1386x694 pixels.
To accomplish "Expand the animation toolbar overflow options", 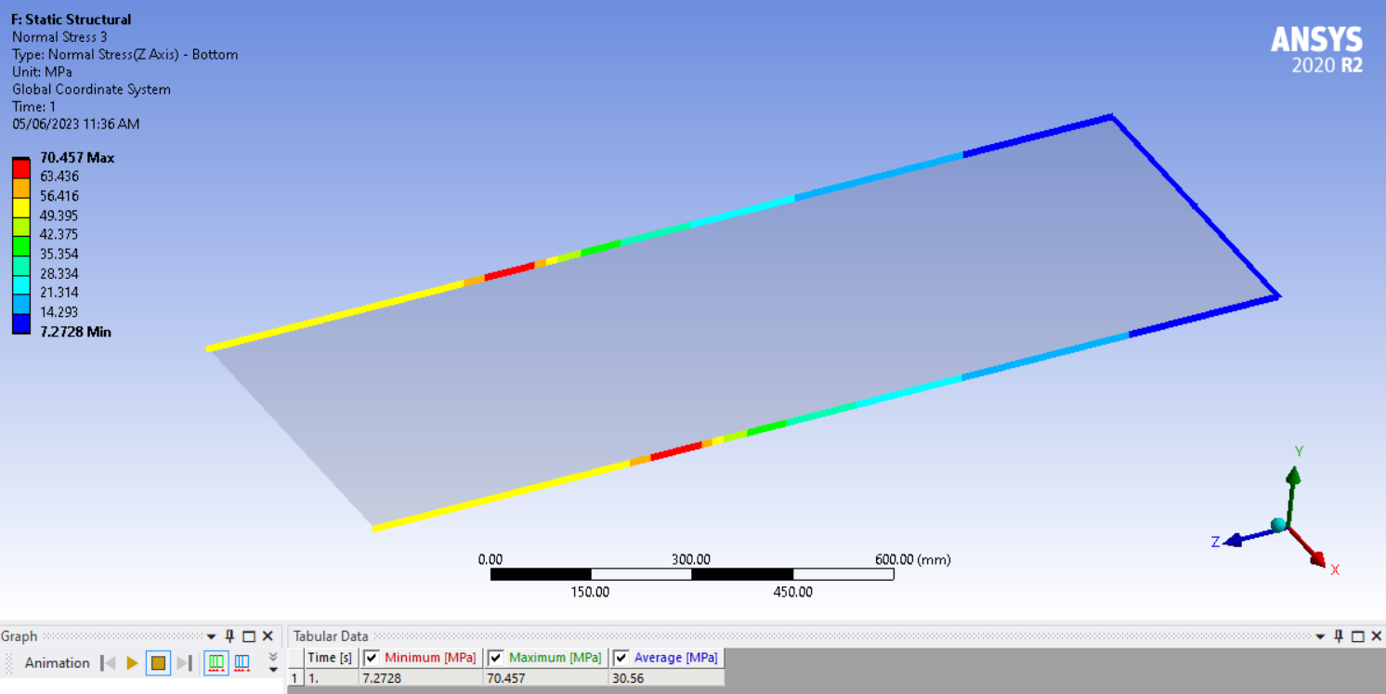I will pyautogui.click(x=273, y=663).
